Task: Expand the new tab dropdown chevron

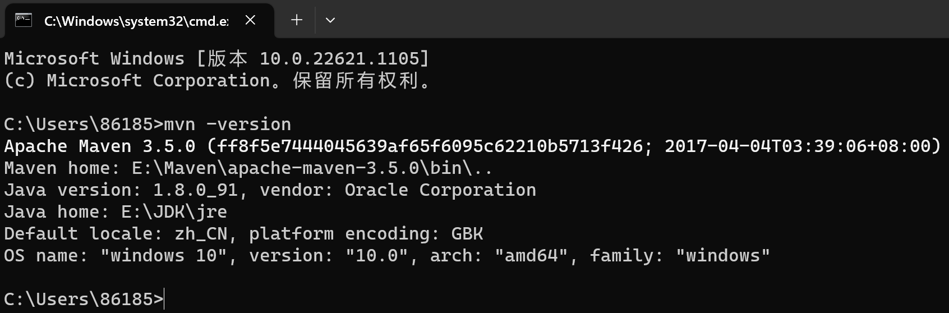Action: (330, 20)
